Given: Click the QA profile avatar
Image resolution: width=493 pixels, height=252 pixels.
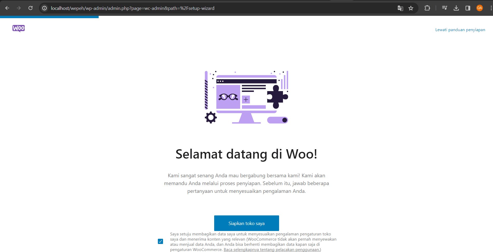Looking at the screenshot, I should coord(480,8).
